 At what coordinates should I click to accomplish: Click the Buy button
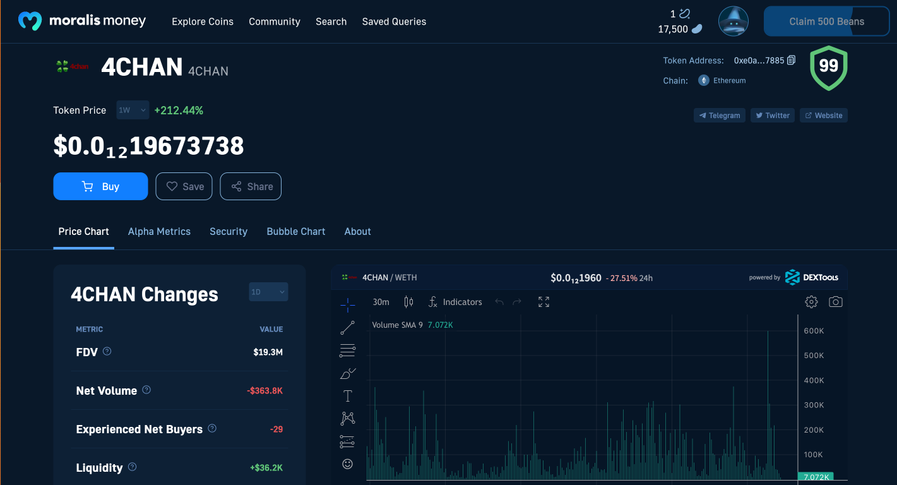(x=100, y=186)
